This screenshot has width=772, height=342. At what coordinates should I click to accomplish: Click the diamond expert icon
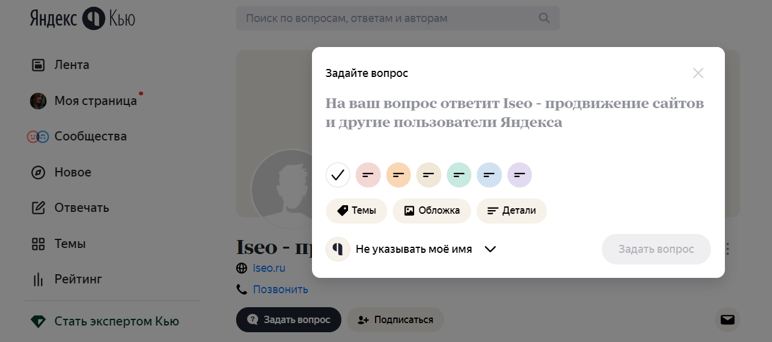click(38, 321)
